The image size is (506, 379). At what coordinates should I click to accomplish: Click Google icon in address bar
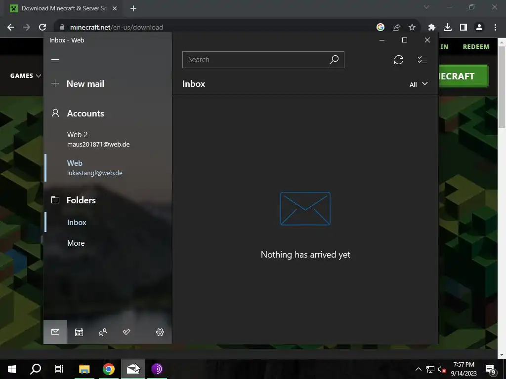(x=380, y=28)
